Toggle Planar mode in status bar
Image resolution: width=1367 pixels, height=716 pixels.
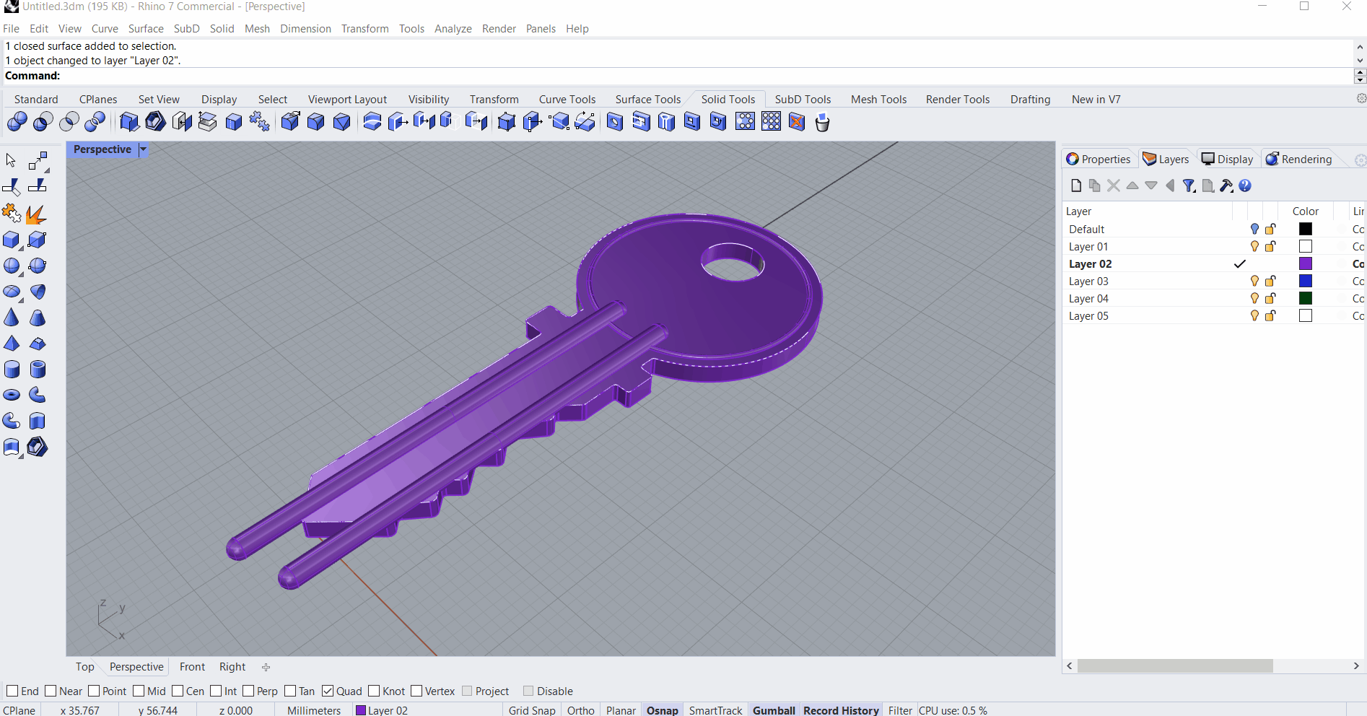[621, 710]
